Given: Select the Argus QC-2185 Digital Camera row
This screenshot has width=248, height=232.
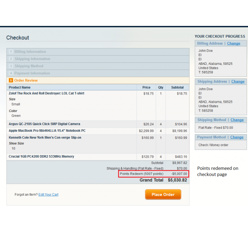Looking at the screenshot, I should click(98, 124).
